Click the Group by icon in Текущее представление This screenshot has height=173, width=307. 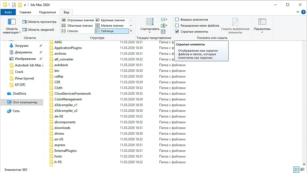click(164, 20)
